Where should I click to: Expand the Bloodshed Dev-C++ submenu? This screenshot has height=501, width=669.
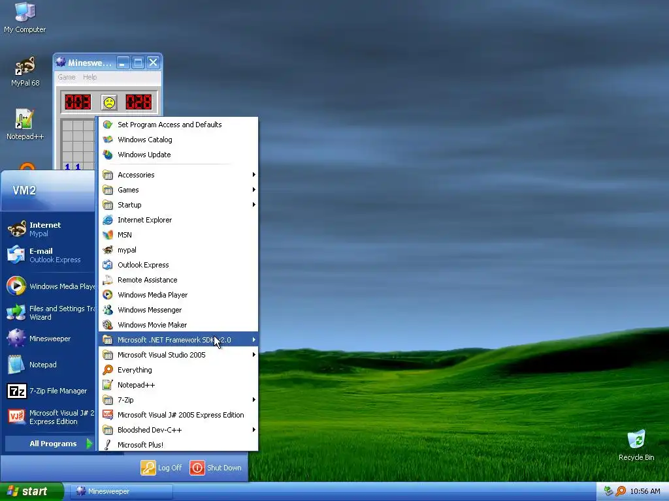(x=178, y=430)
